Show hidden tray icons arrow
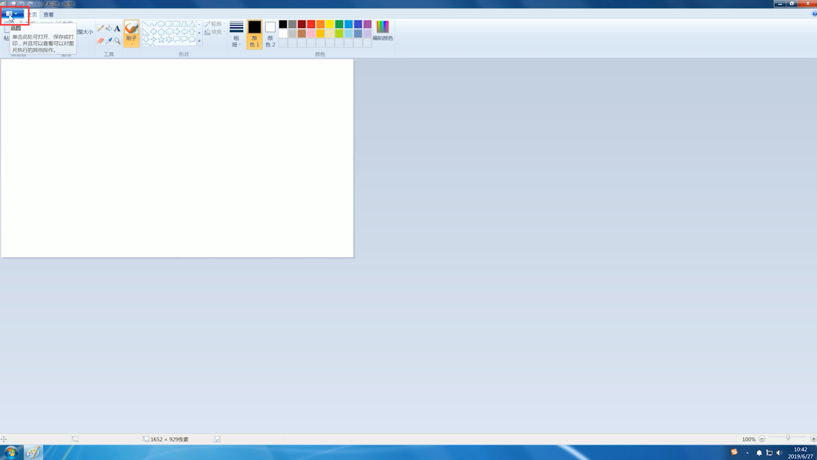Viewport: 817px width, 460px height. coord(747,453)
